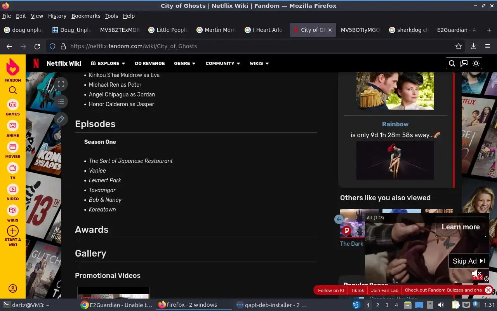Expand the Wikis dropdown menu

coord(259,63)
